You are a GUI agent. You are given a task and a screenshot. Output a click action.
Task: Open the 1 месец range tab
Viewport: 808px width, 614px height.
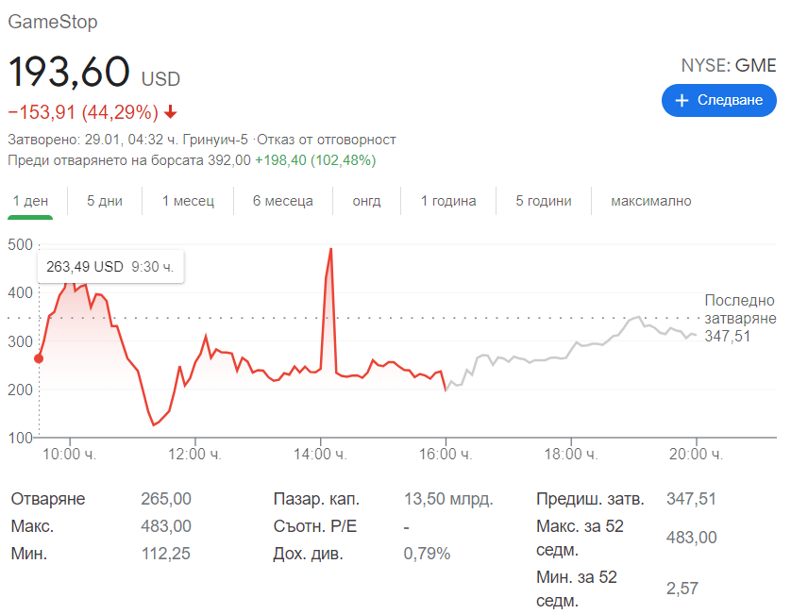point(188,201)
